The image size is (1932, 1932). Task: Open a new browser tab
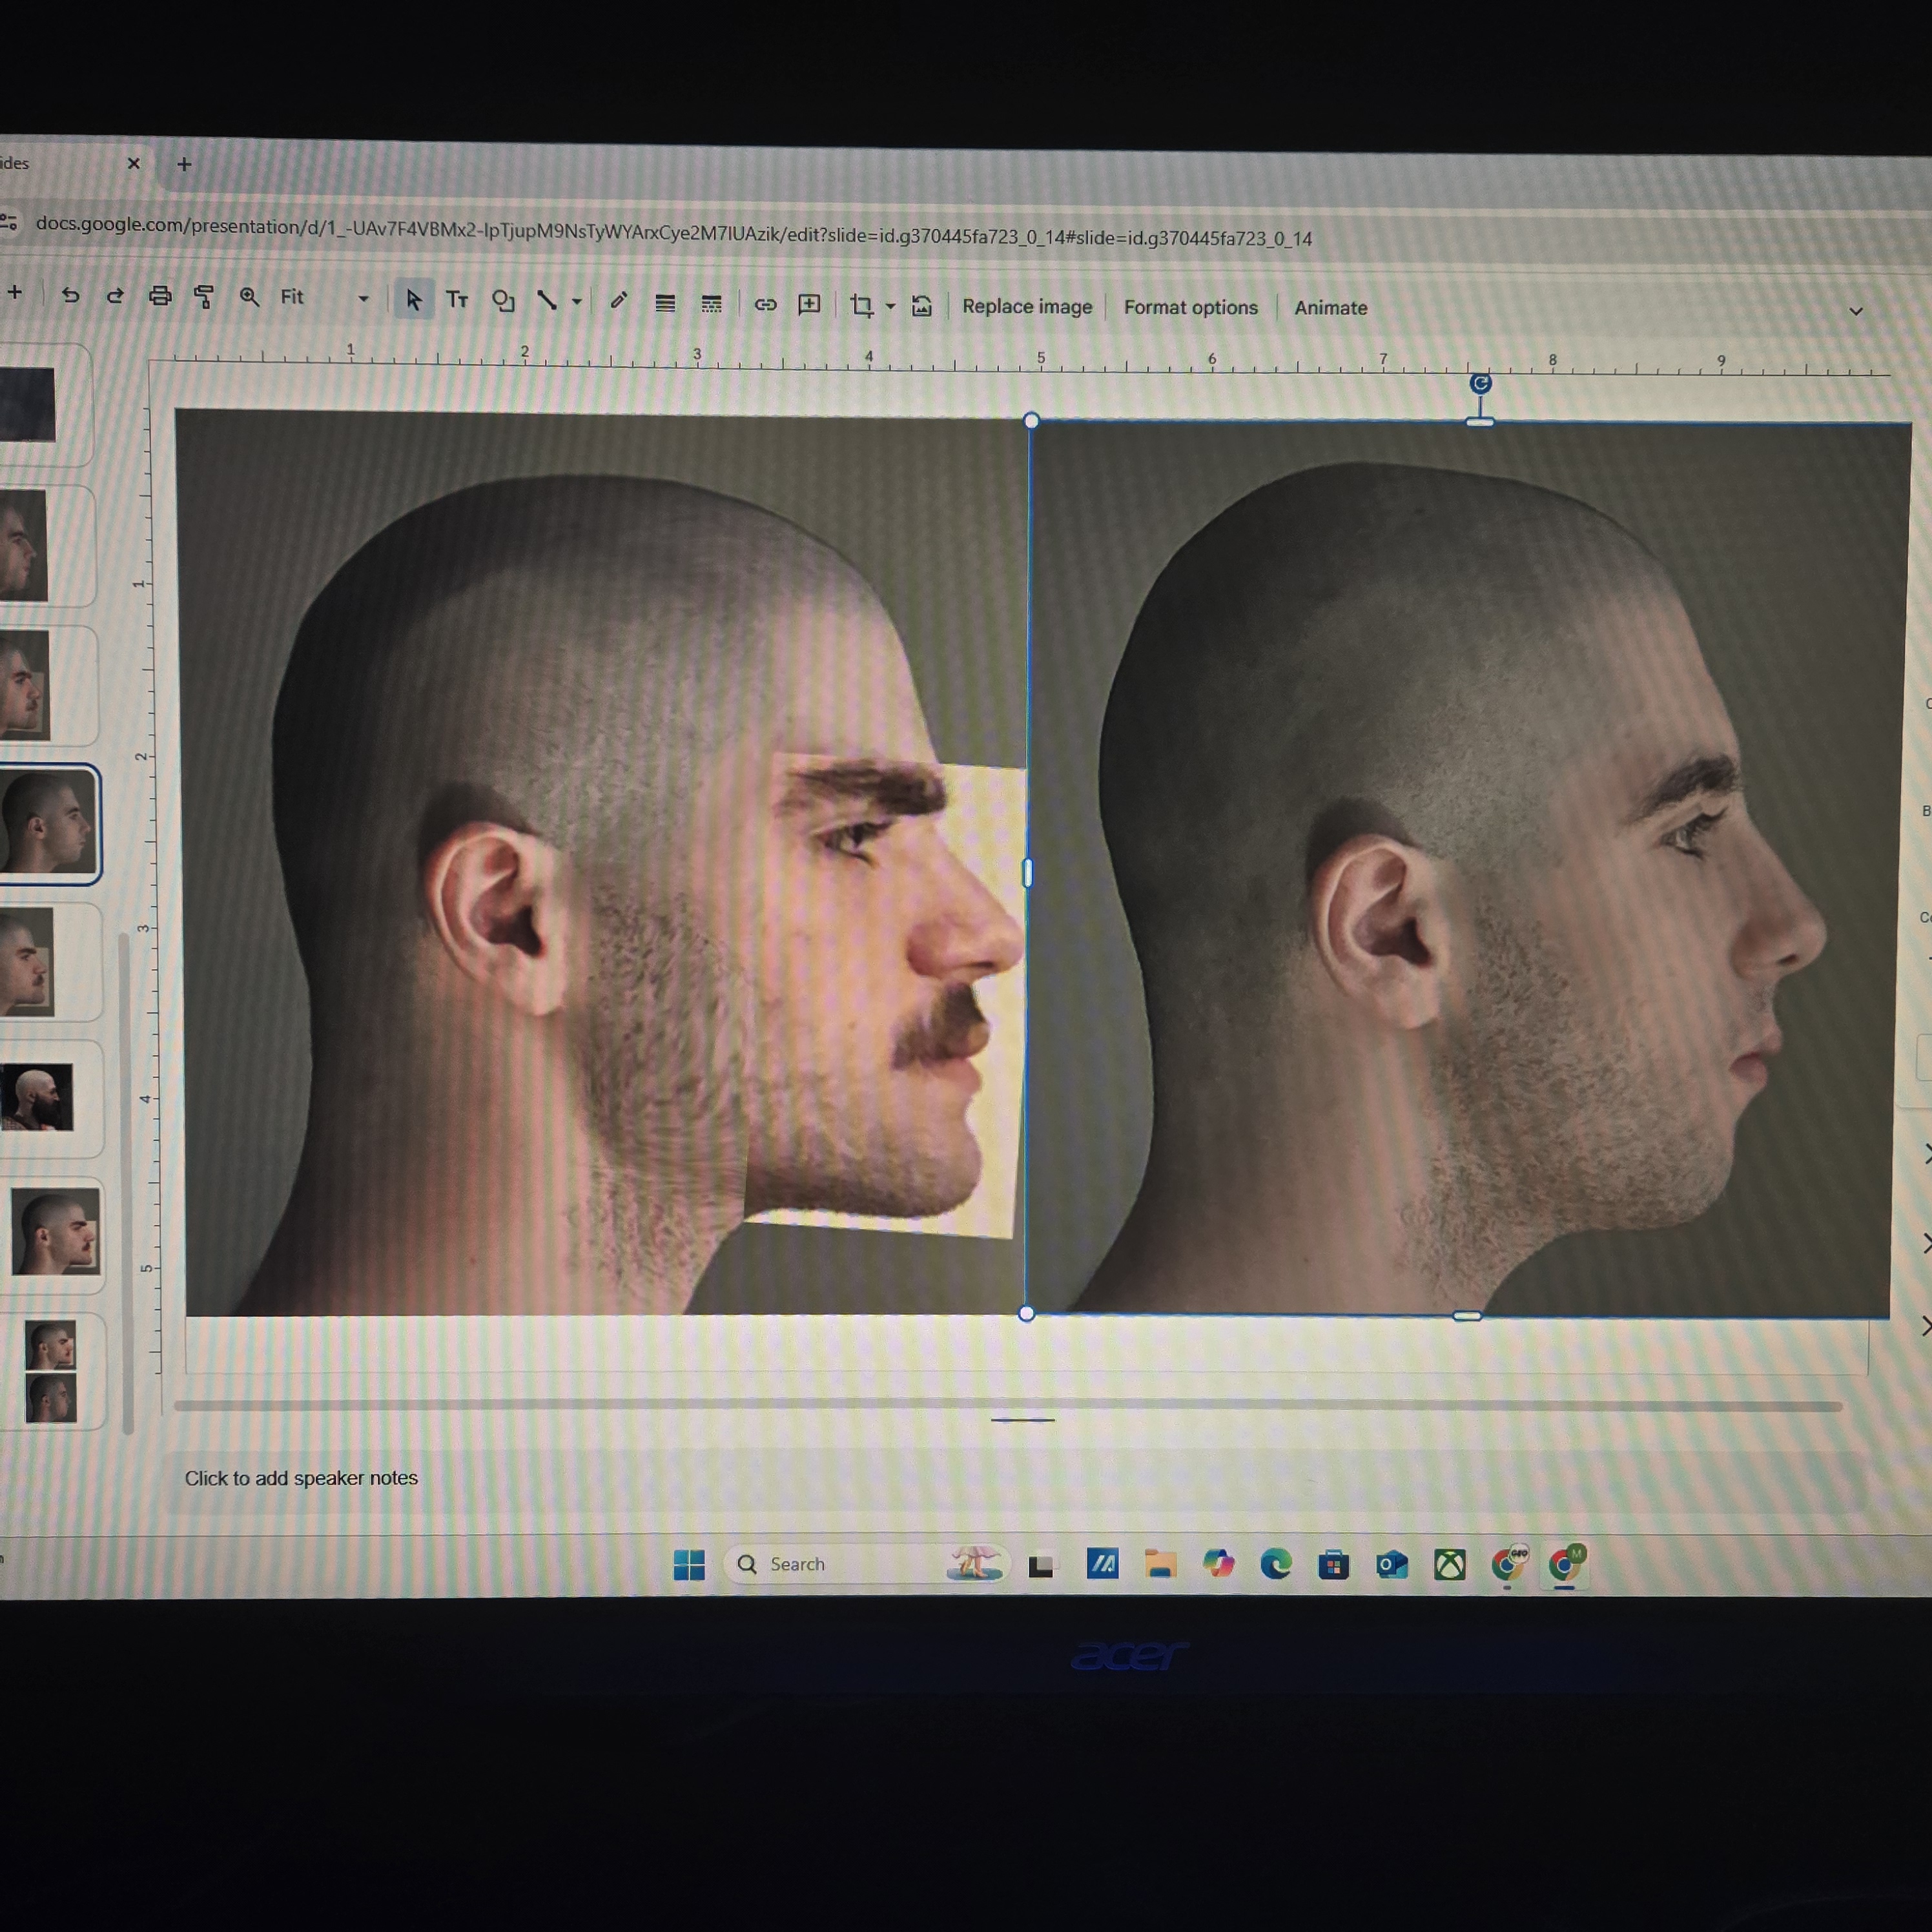click(184, 164)
